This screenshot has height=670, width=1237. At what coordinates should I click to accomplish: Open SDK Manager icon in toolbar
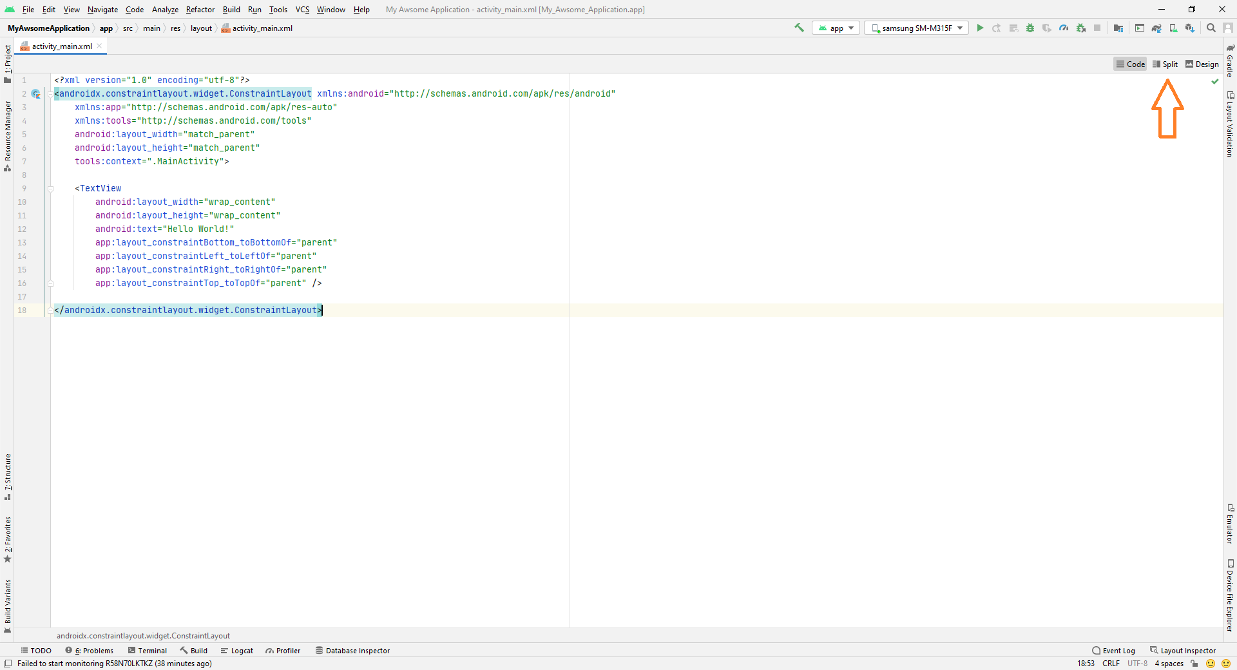pyautogui.click(x=1190, y=28)
